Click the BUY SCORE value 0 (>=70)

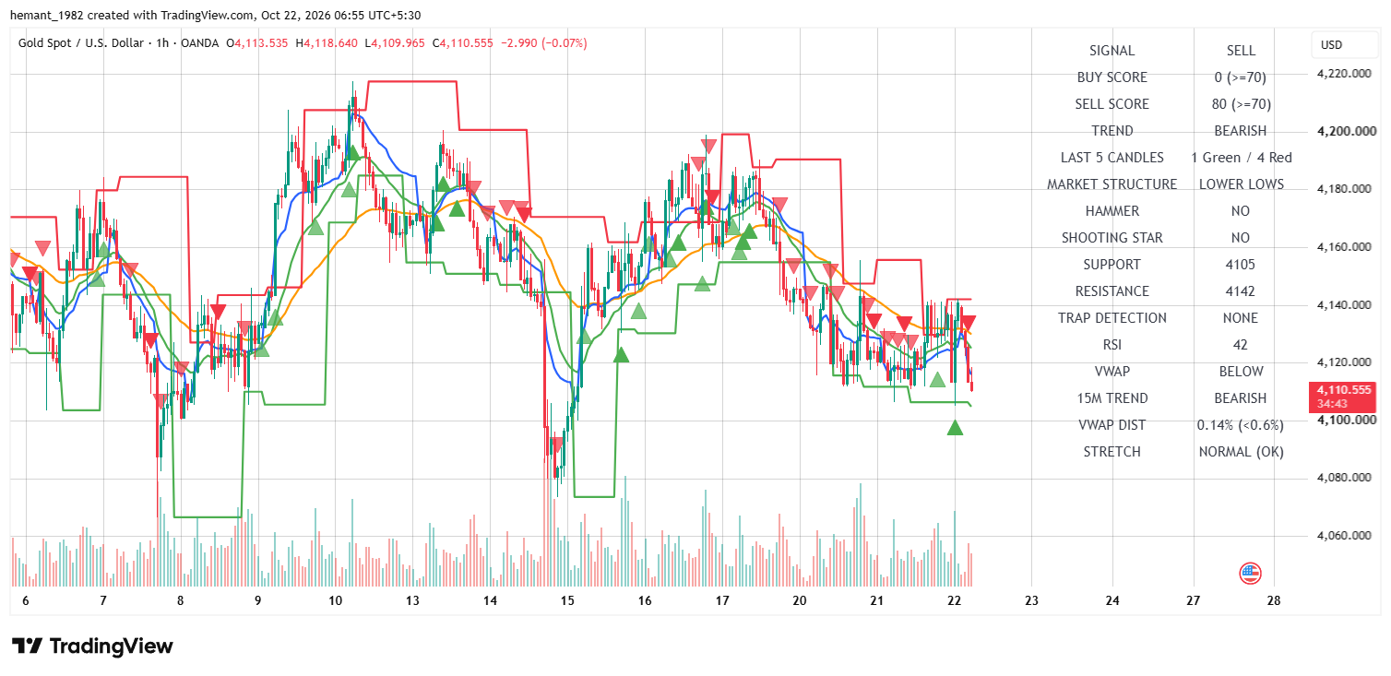pos(1241,77)
